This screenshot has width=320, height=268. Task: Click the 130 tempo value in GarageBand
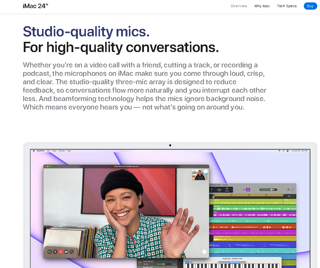[x=219, y=190]
